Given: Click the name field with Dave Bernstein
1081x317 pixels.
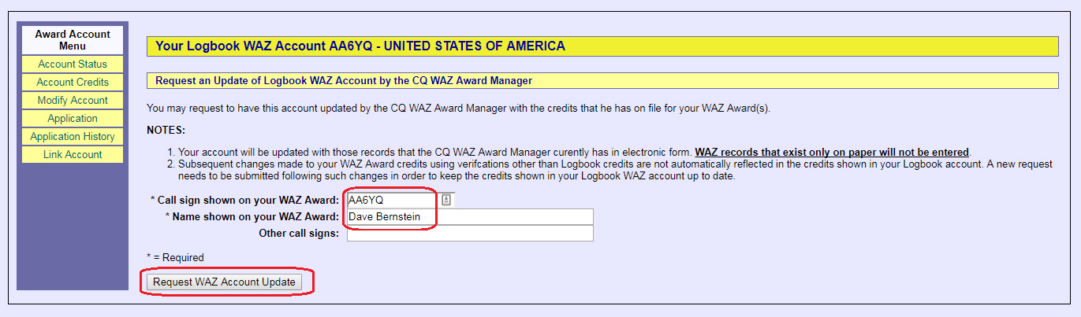Looking at the screenshot, I should tap(469, 216).
